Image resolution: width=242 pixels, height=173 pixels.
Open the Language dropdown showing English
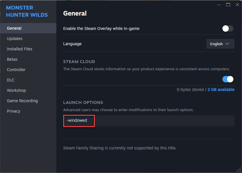pyautogui.click(x=220, y=44)
